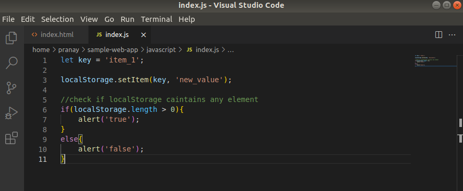Click line number 11 in gutter
This screenshot has width=463, height=191.
click(43, 159)
